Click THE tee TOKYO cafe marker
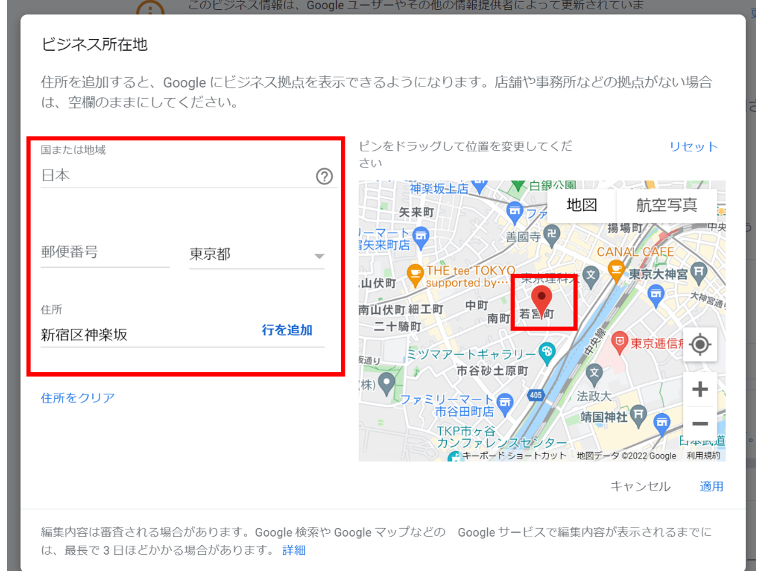 (x=415, y=275)
